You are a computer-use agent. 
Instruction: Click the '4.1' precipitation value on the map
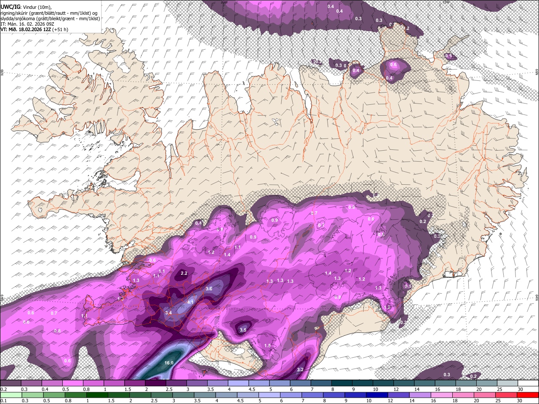pos(190,302)
